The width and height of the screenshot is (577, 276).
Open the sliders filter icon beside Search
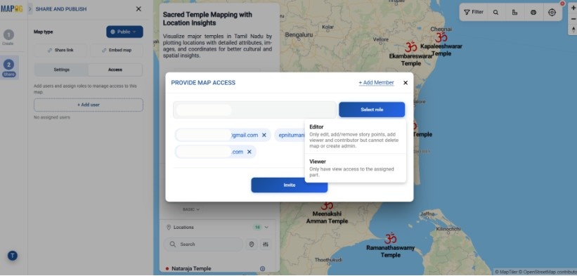pyautogui.click(x=266, y=244)
